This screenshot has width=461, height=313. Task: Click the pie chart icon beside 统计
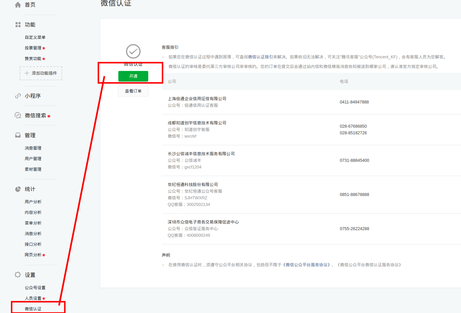point(18,189)
